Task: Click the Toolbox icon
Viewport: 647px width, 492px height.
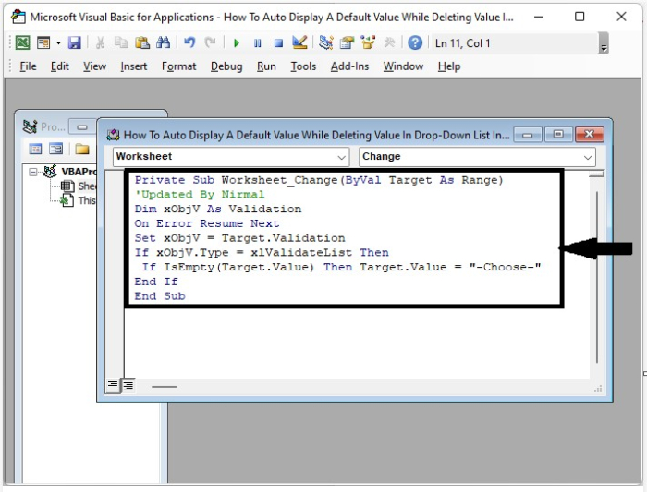Action: click(x=389, y=42)
